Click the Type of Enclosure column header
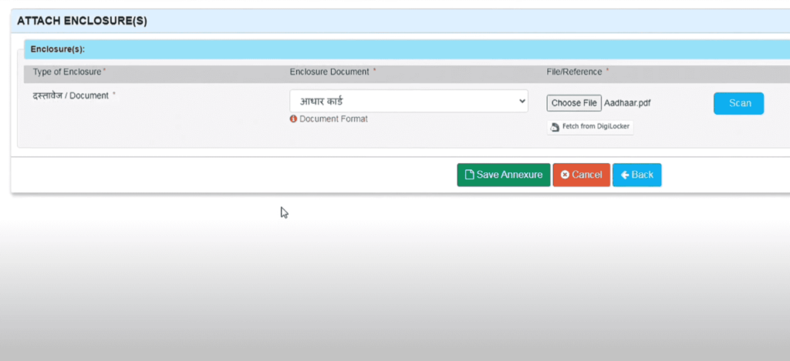790x361 pixels. 69,72
